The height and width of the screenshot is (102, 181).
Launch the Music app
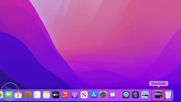[65, 95]
